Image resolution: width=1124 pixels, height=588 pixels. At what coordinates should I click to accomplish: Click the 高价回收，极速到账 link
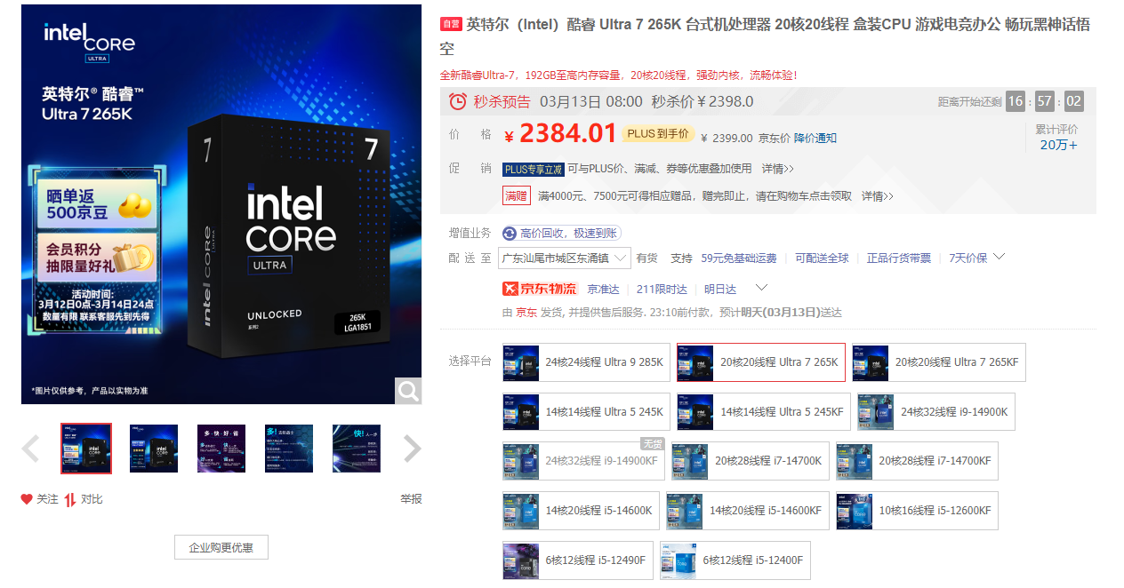[x=569, y=233]
